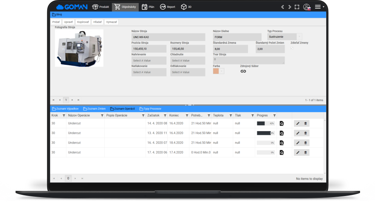Switch to Typy Procesov tab

pyautogui.click(x=150, y=109)
